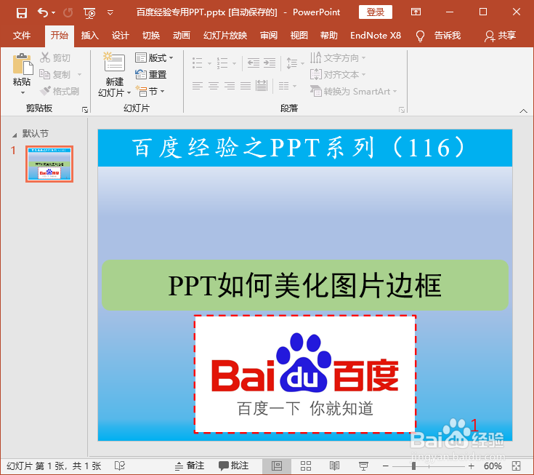Toggle align text right
Screen dimensions: 534x475
pos(230,85)
